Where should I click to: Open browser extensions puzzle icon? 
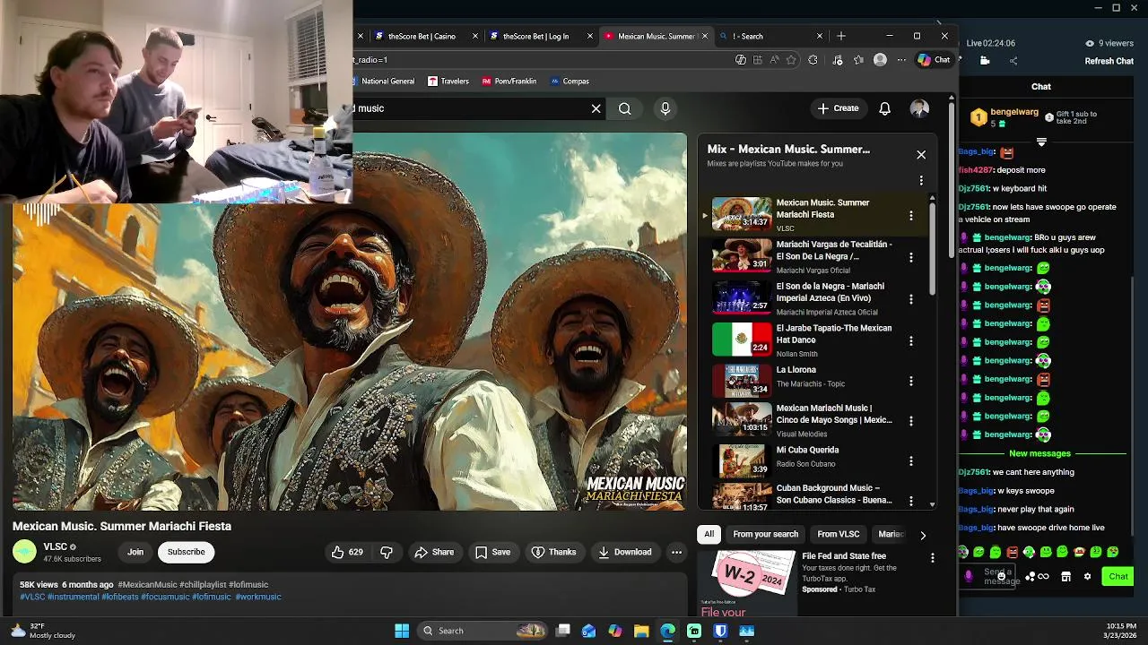tap(813, 60)
